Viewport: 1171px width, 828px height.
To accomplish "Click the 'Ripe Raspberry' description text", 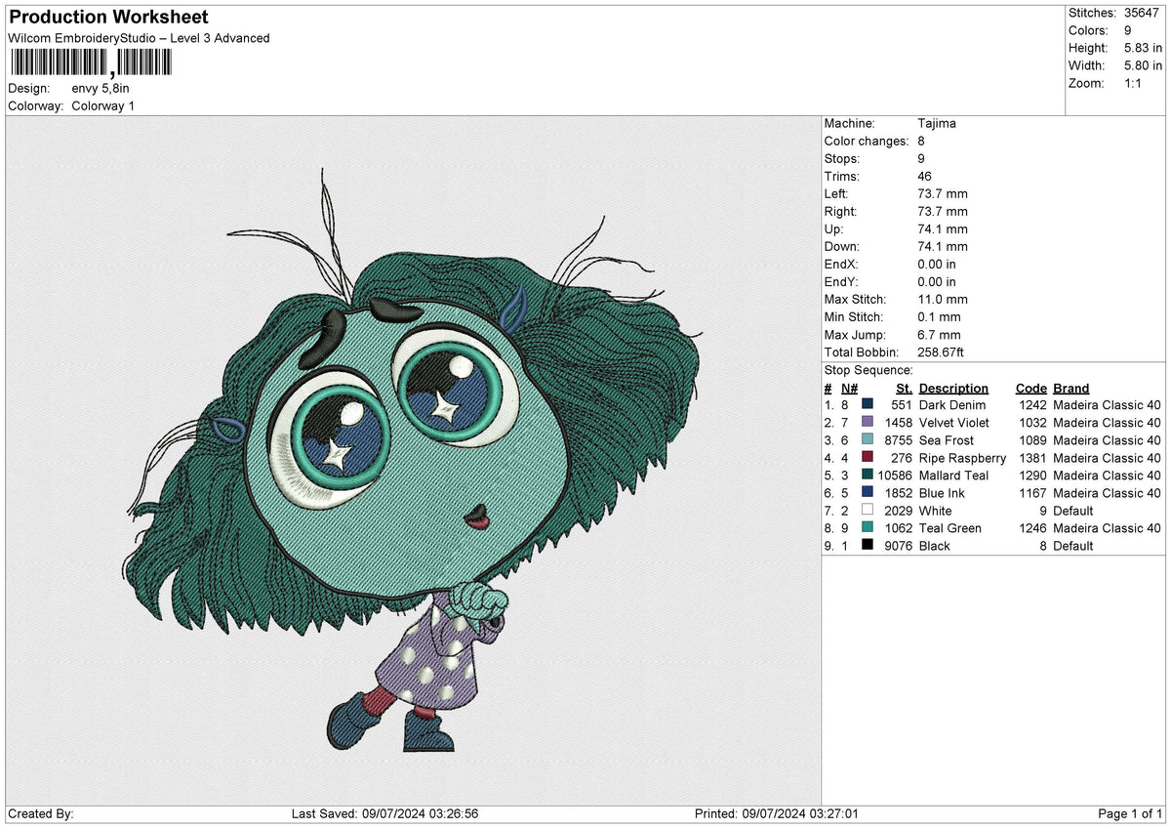I will [x=962, y=458].
